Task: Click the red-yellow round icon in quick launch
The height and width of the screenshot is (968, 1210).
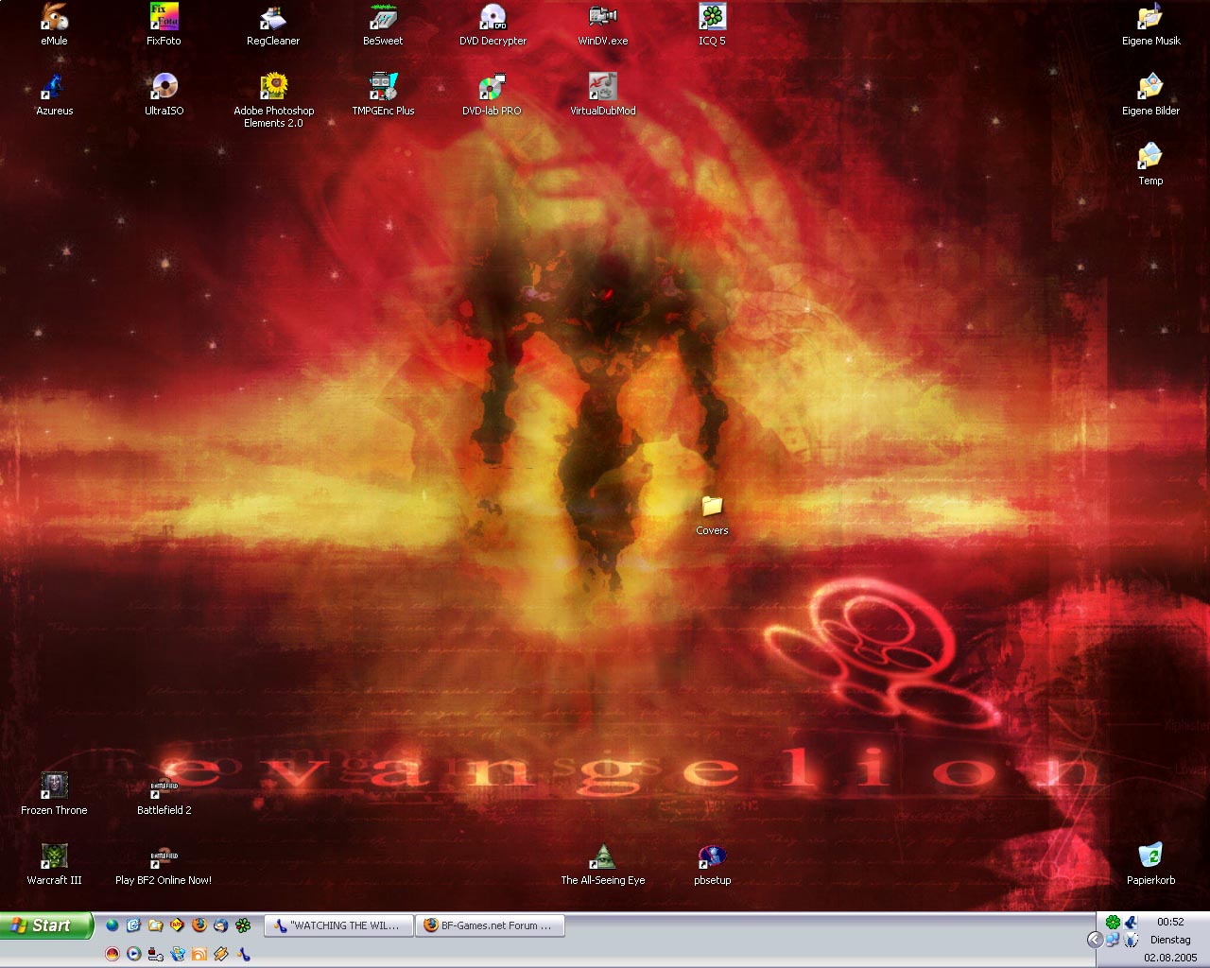Action: coord(112,954)
